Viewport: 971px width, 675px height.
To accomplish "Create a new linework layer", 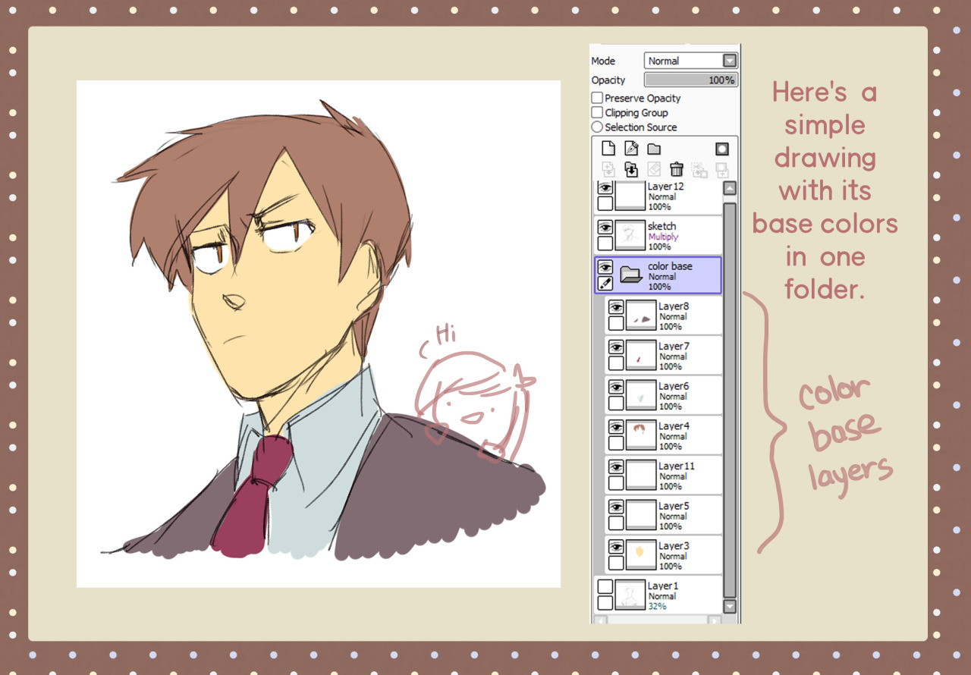I will coord(630,149).
